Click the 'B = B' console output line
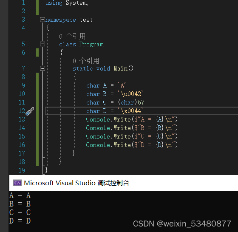 coord(20,204)
